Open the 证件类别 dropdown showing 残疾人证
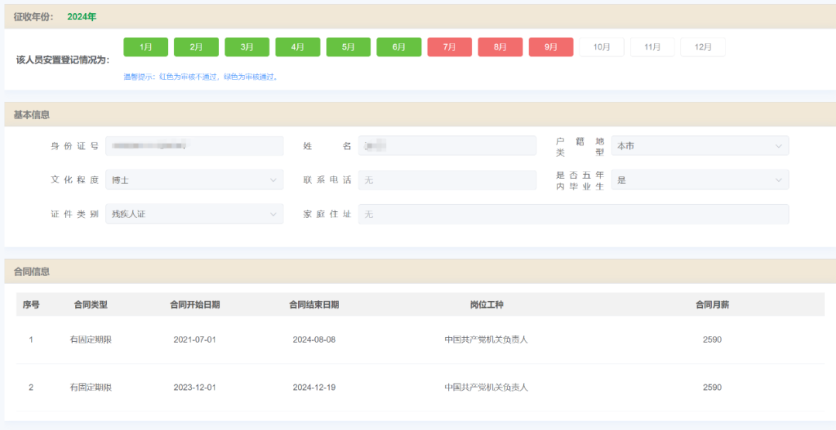Screen dimensions: 836x430 coord(194,214)
